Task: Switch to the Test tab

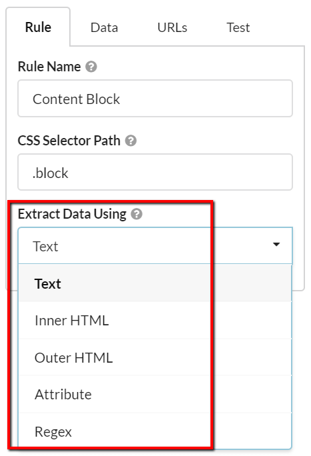Action: pos(238,27)
